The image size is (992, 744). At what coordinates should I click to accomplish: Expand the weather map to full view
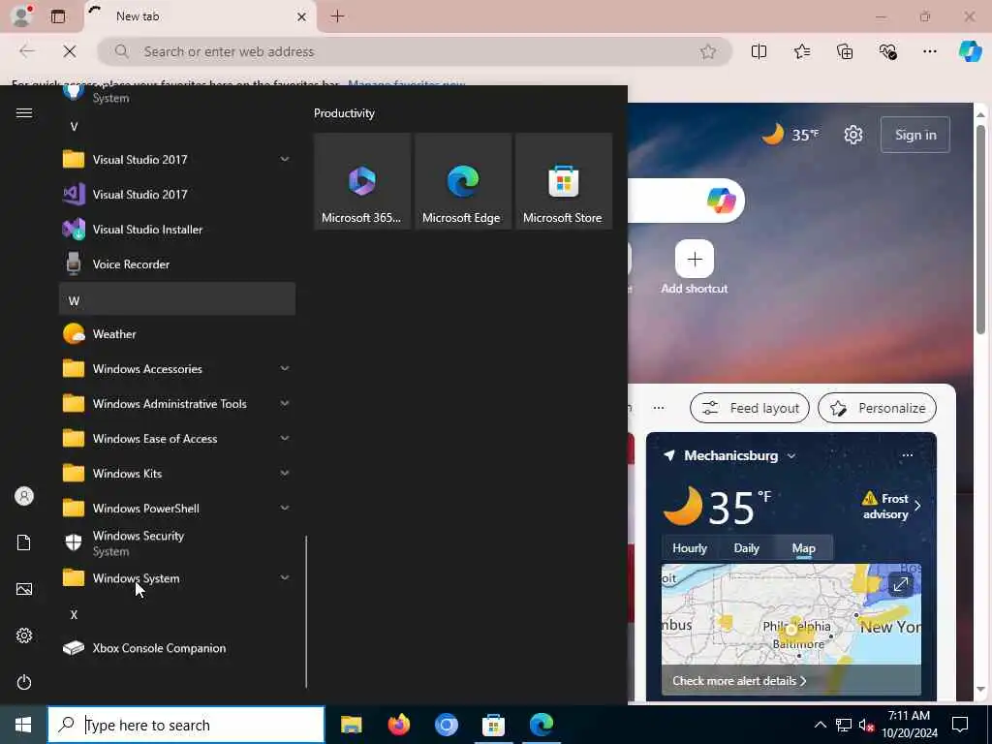(x=900, y=584)
